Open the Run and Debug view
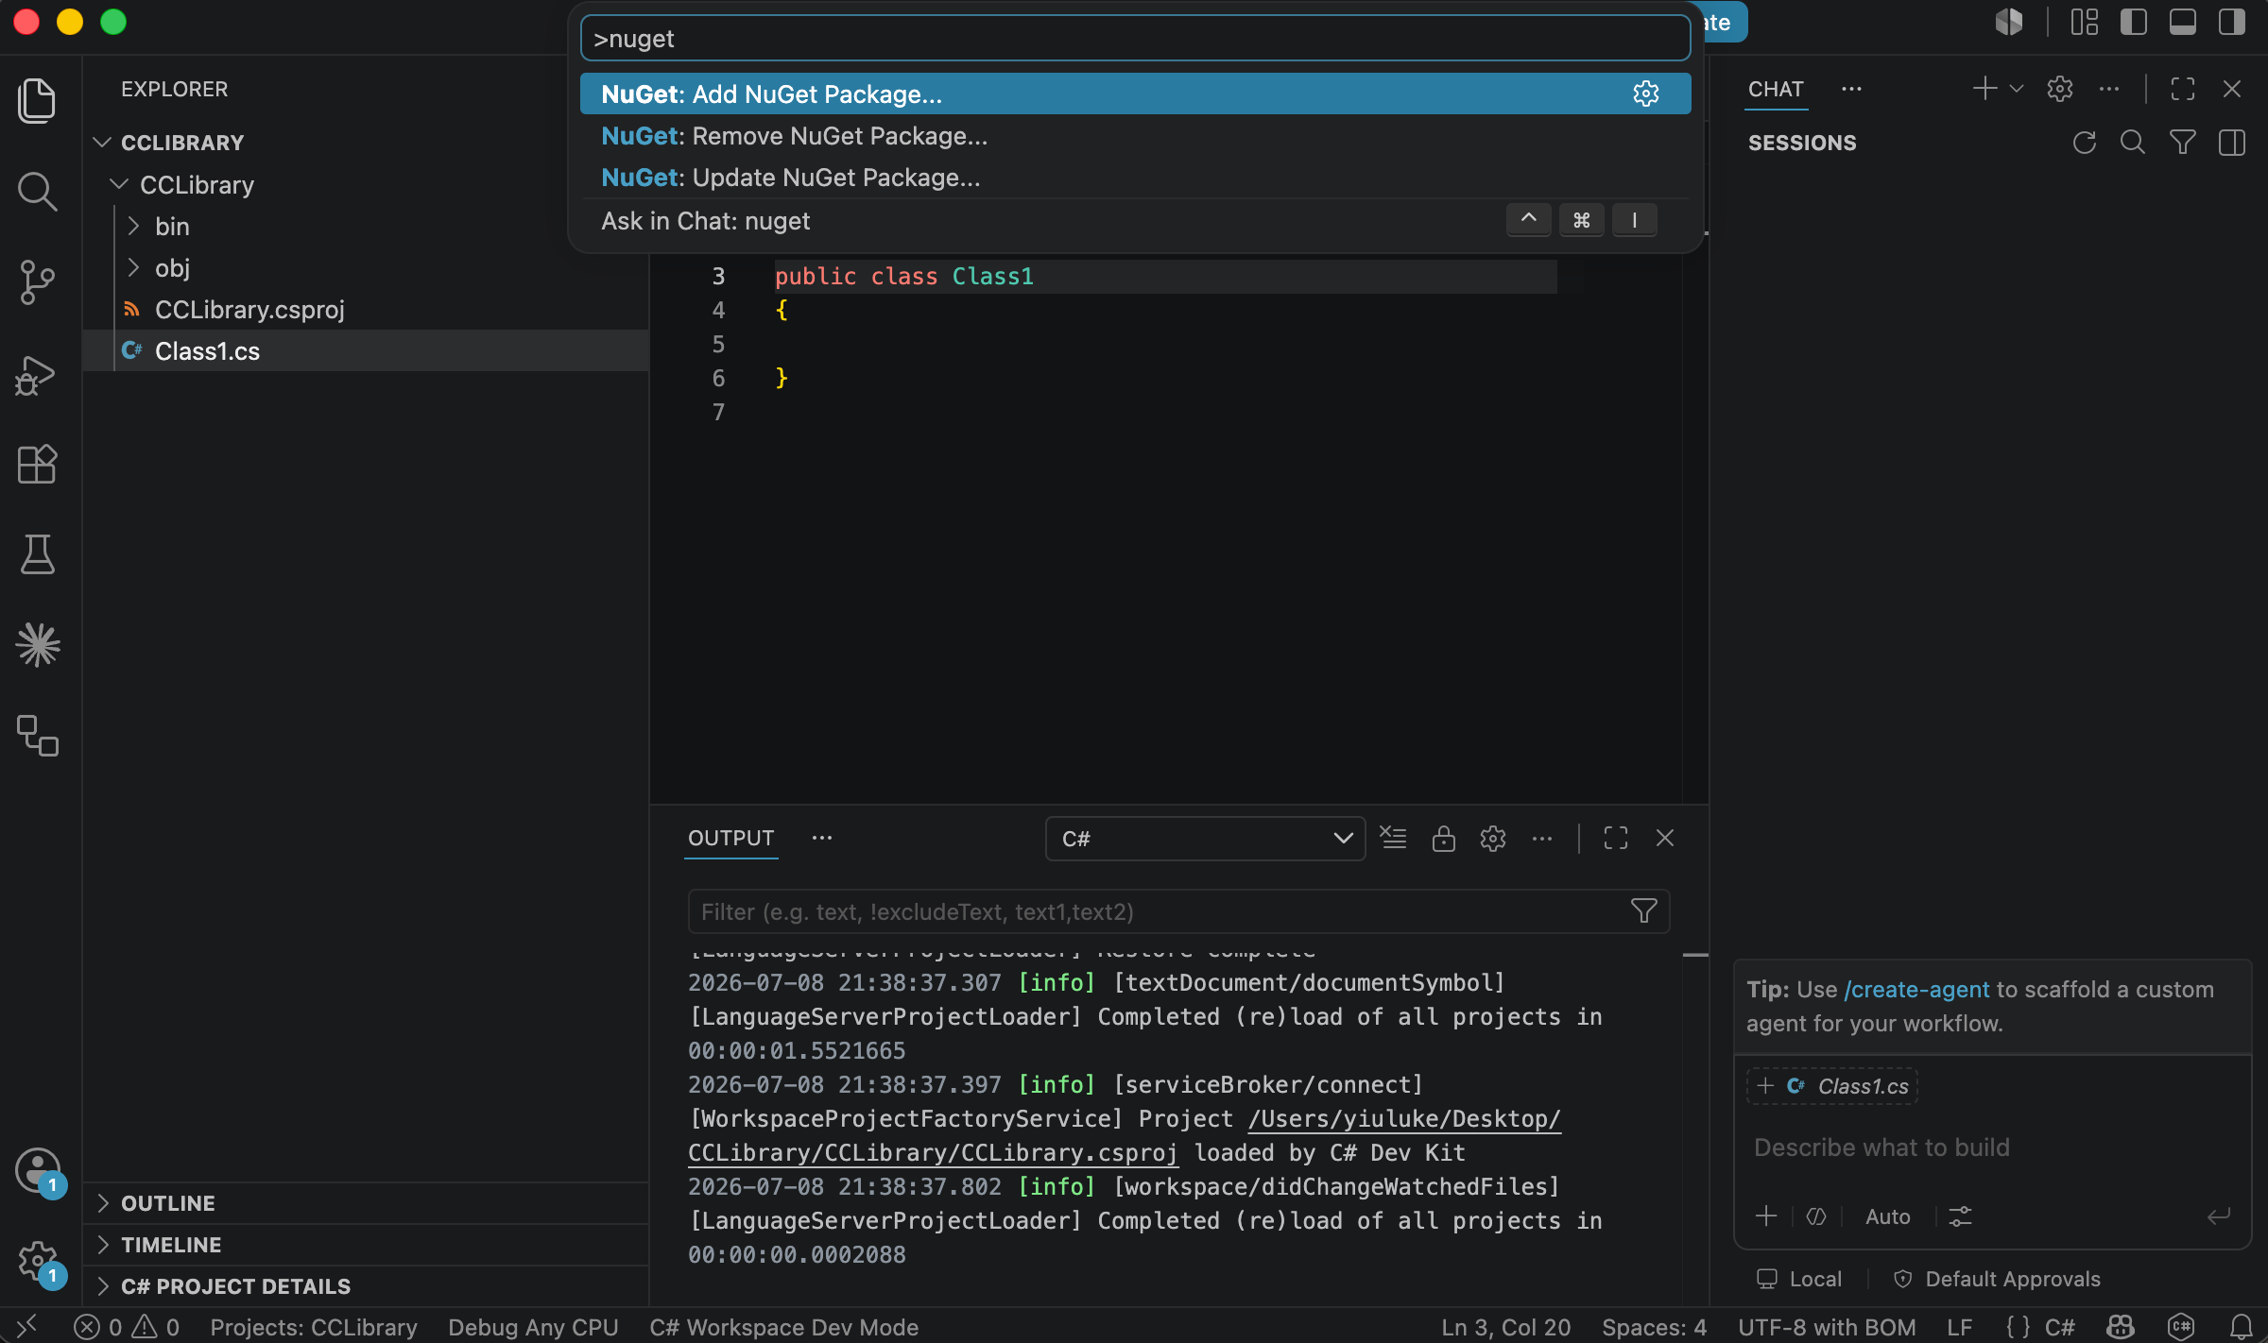This screenshot has width=2268, height=1343. pyautogui.click(x=38, y=374)
